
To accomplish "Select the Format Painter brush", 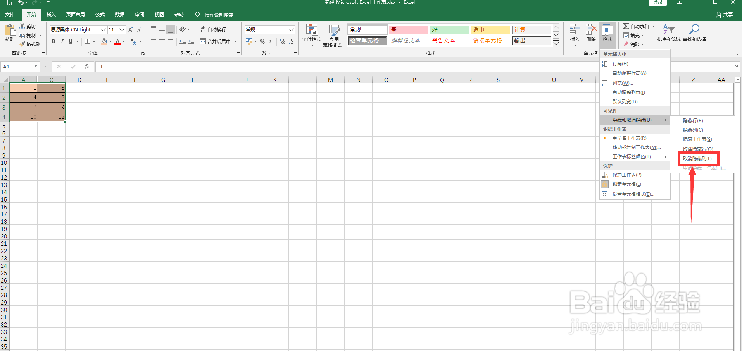I will (x=22, y=44).
